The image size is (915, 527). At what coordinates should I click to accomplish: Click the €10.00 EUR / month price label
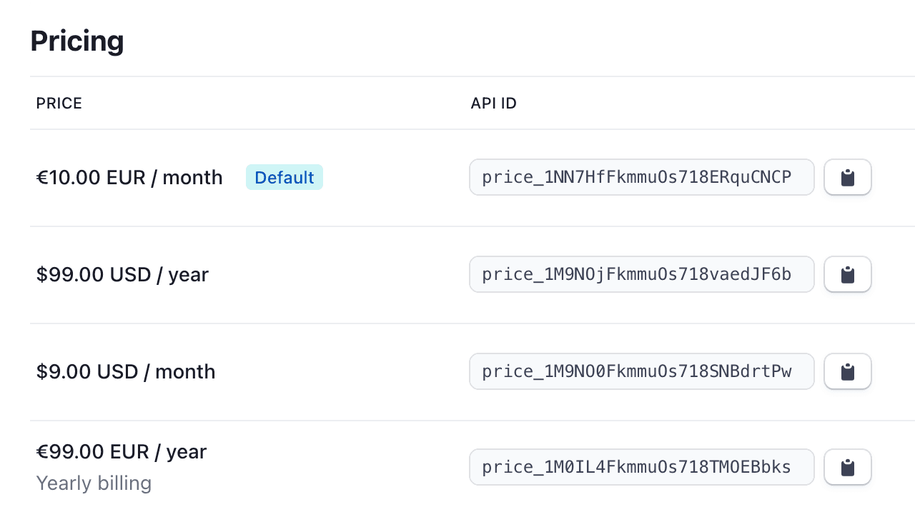[129, 177]
